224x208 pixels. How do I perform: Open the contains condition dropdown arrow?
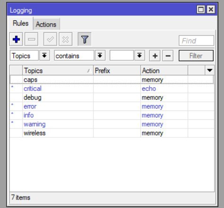click(100, 55)
